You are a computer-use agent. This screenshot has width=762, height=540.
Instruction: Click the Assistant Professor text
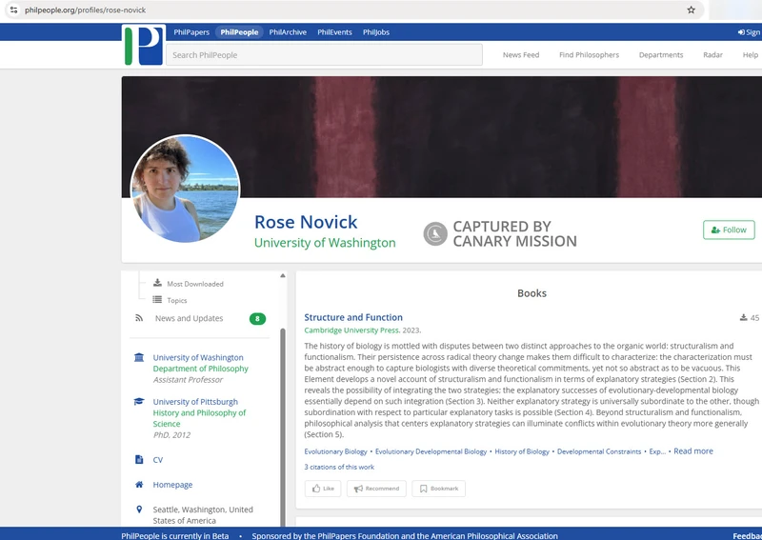tap(188, 380)
